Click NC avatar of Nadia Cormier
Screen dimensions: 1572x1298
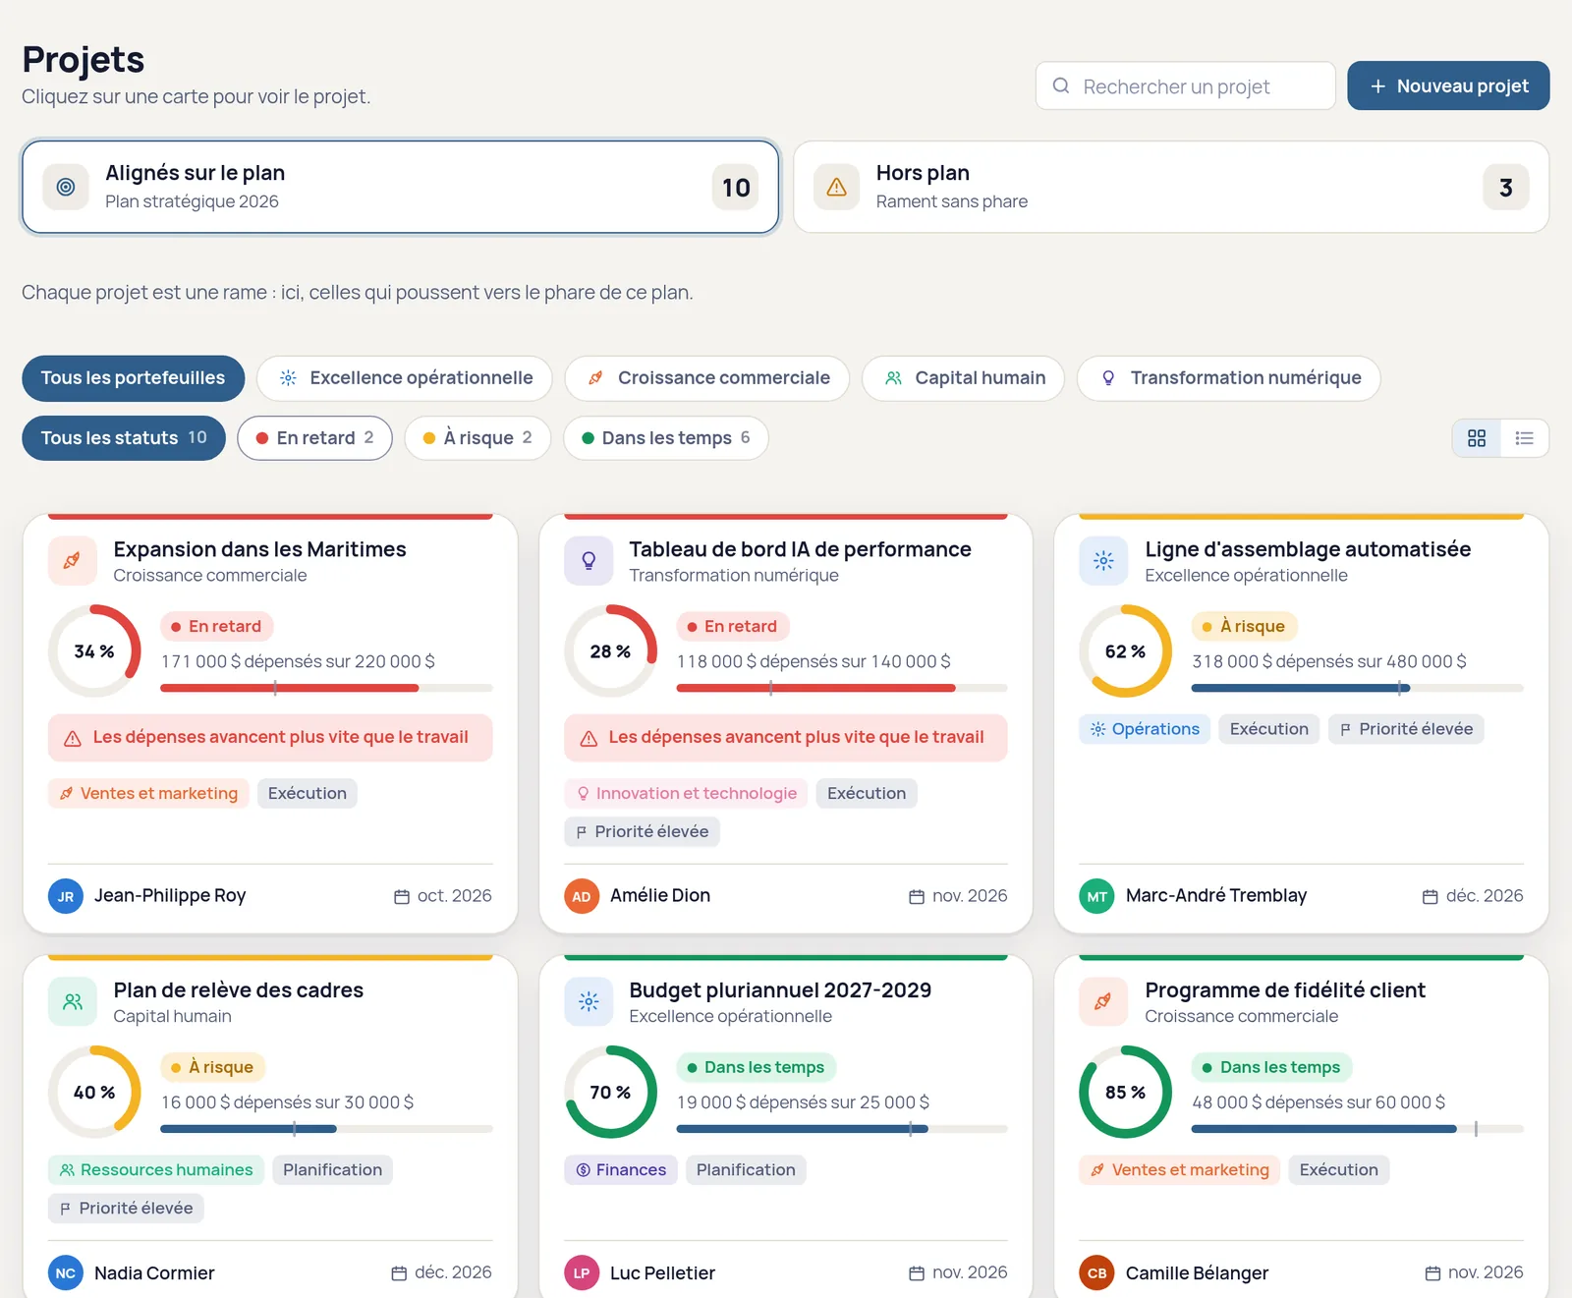pos(66,1273)
